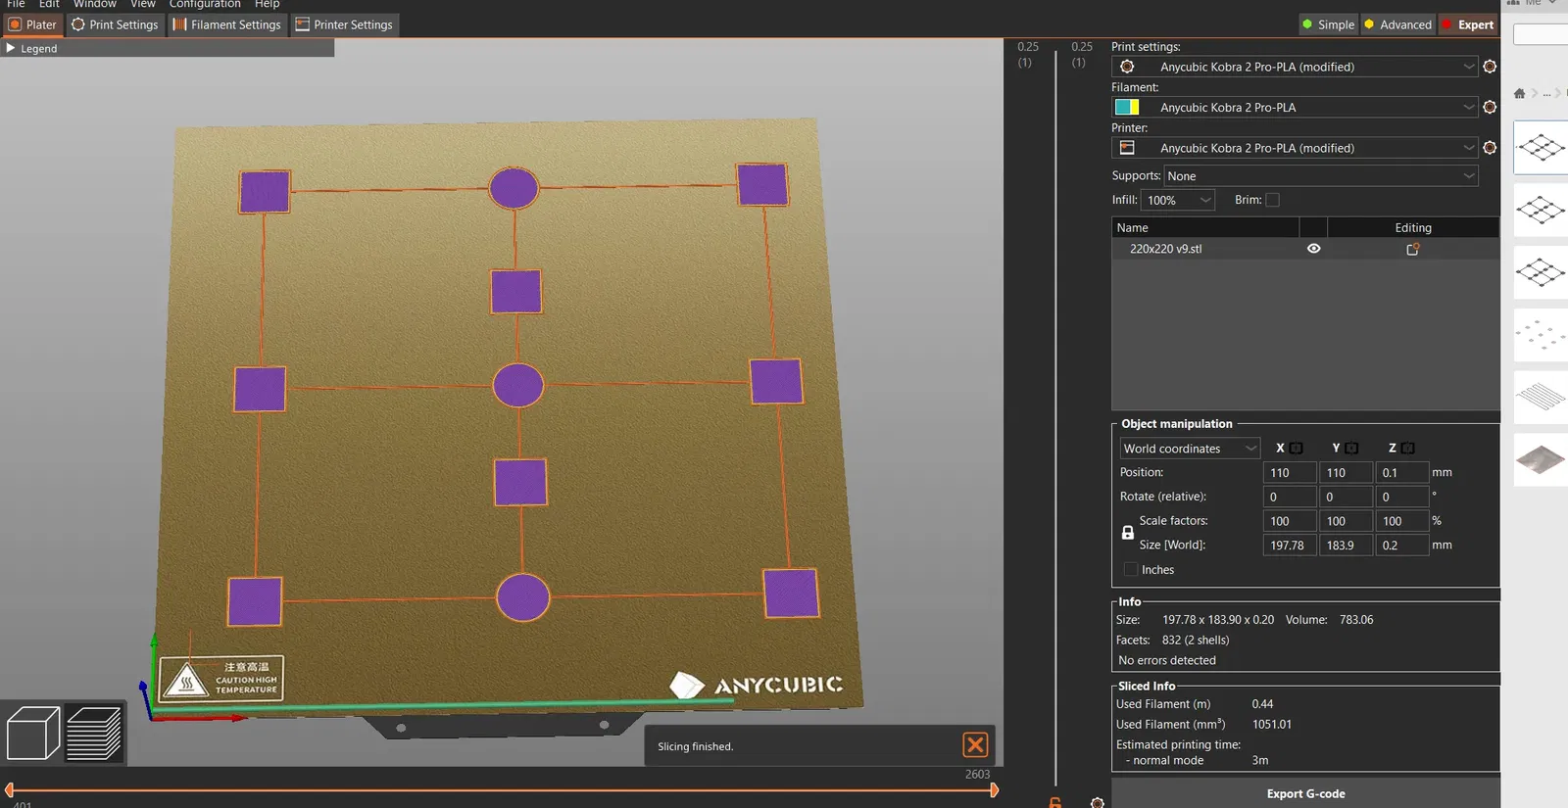This screenshot has width=1568, height=808.
Task: Enable the Brim checkbox
Action: [1272, 200]
